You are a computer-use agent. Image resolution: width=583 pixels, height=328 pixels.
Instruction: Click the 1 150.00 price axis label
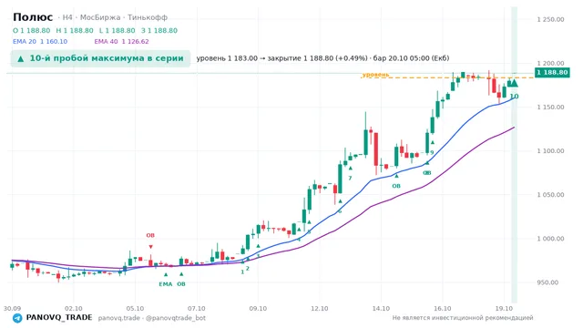550,108
